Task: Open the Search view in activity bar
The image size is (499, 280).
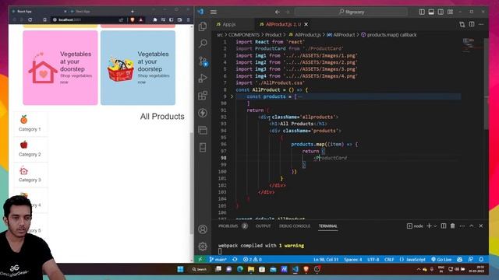Action: point(203,44)
